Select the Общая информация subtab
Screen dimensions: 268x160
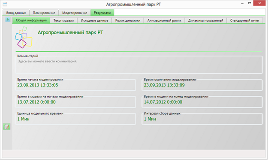pyautogui.click(x=31, y=20)
